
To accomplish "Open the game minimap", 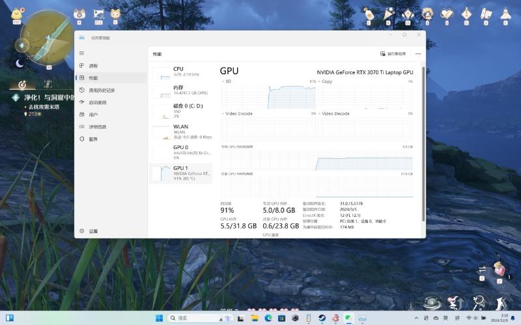I will (47, 38).
